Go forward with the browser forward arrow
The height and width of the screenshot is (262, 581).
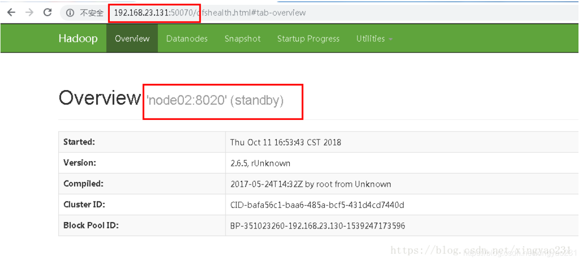coord(29,12)
